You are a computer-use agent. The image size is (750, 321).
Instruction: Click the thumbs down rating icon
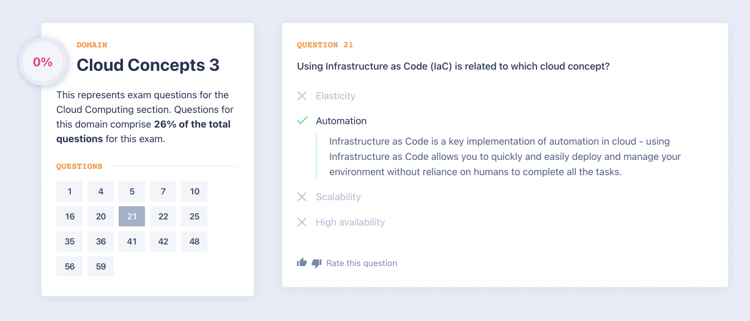point(316,263)
